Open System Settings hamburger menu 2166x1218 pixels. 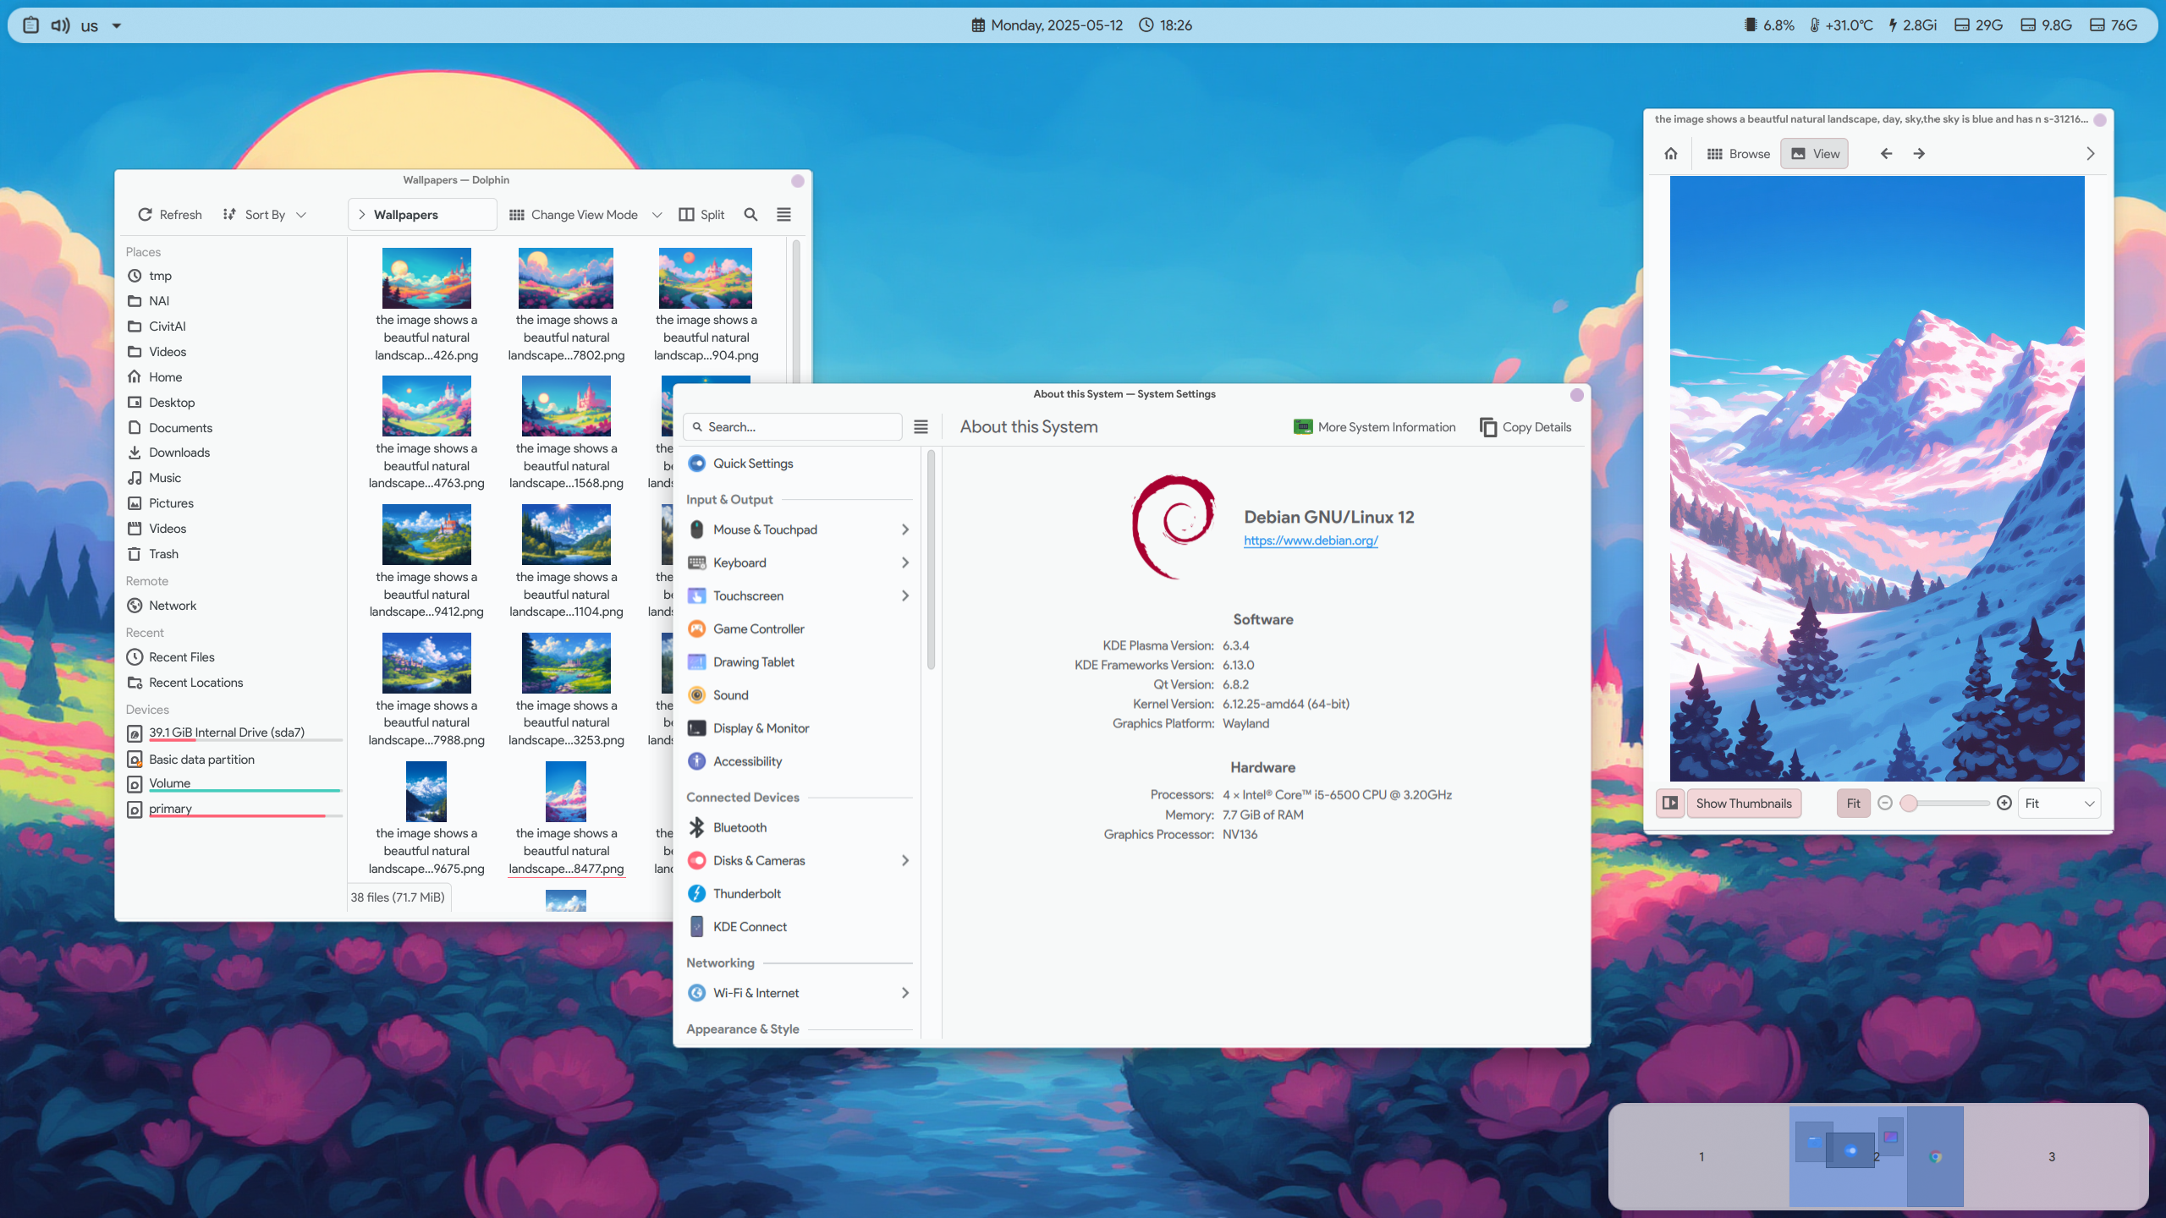coord(921,427)
